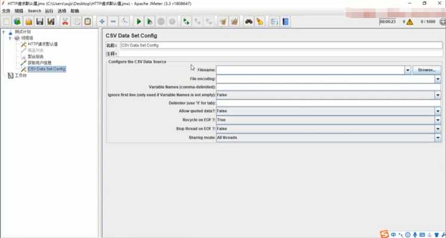Click the Paste clipboard icon
446x238 pixels.
pos(88,21)
